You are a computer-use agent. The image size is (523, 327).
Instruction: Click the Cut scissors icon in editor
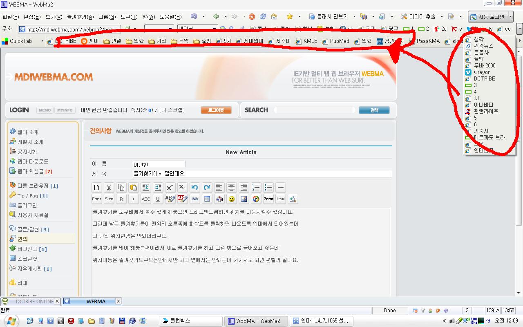click(x=109, y=188)
